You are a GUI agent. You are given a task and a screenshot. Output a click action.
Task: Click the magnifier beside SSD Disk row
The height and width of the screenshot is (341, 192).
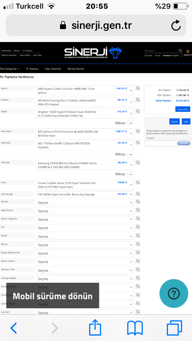[x=138, y=162]
